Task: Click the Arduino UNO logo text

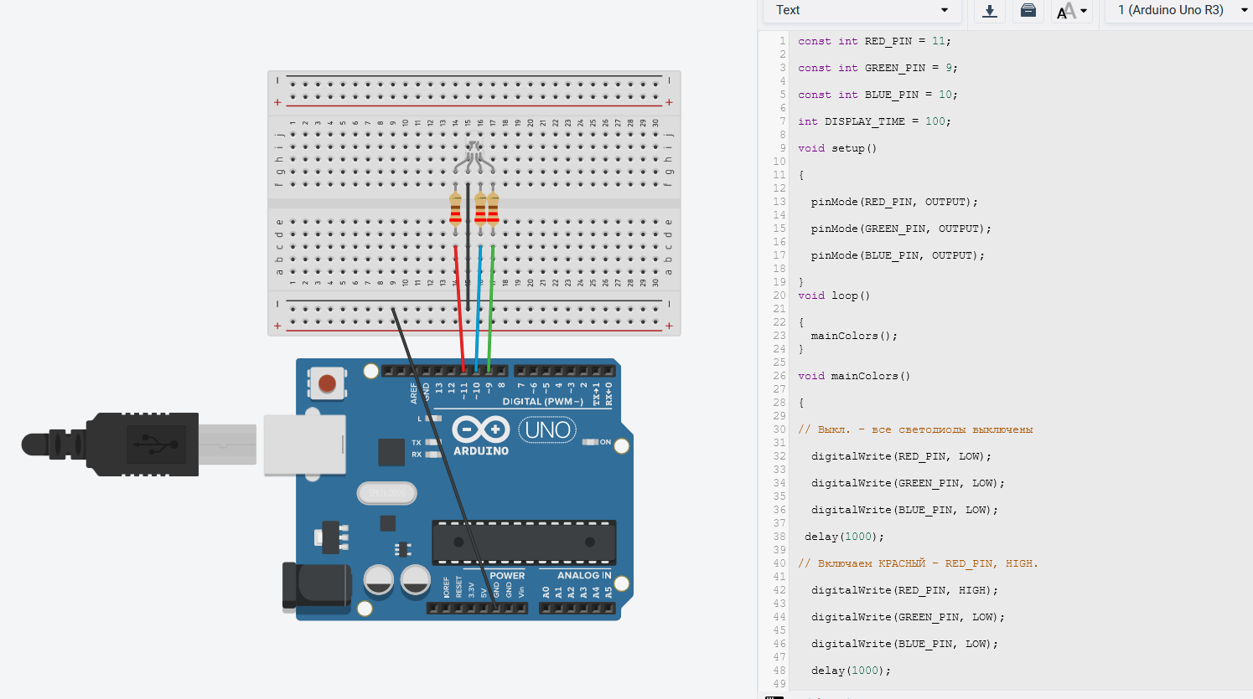Action: point(548,430)
